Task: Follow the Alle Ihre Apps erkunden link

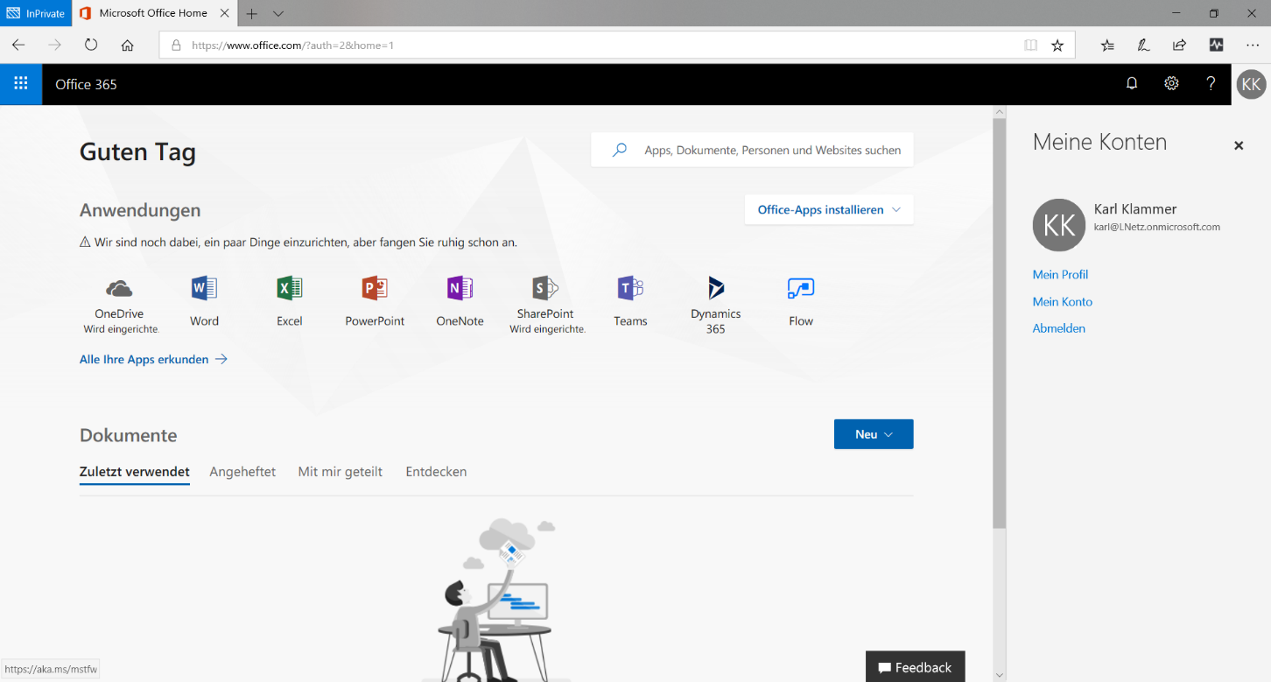Action: click(x=153, y=359)
